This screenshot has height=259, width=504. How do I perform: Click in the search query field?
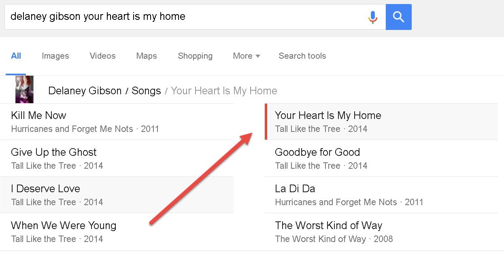click(x=182, y=17)
